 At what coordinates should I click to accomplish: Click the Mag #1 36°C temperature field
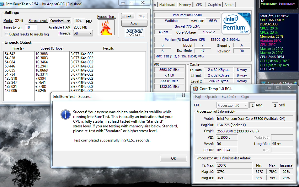(234, 178)
